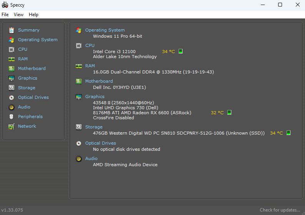Screen dimensions: 305x215
Task: Click the green temperature indicator next to SSD 34 °C
Action: tap(288, 133)
